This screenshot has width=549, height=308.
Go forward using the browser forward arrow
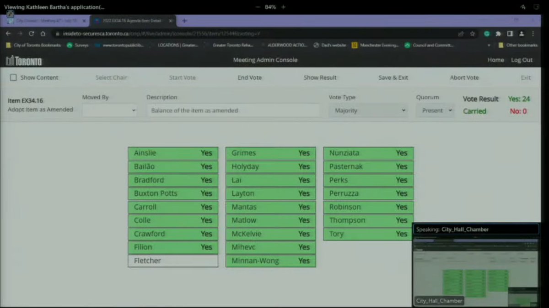point(20,34)
